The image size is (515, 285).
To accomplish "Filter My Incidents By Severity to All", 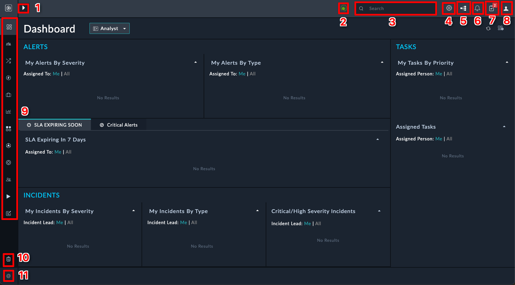I will [70, 222].
